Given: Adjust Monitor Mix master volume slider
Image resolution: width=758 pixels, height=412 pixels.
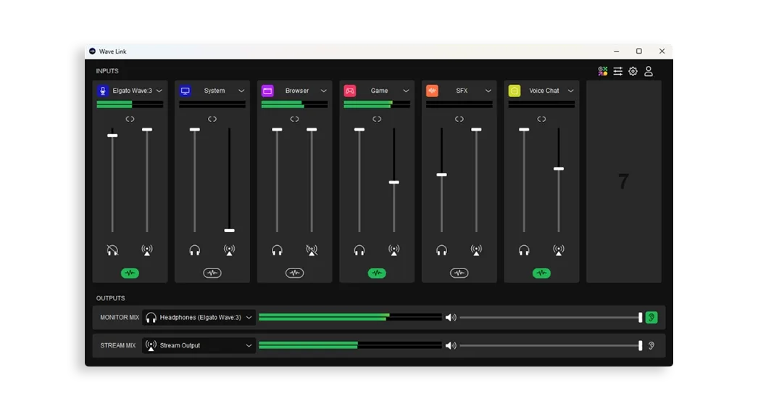Looking at the screenshot, I should point(551,318).
